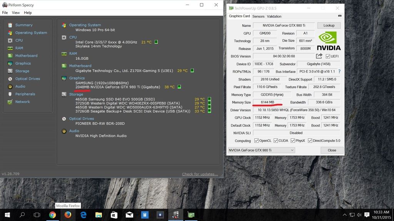
Task: Open File Explorer from the taskbar
Action: click(x=98, y=215)
